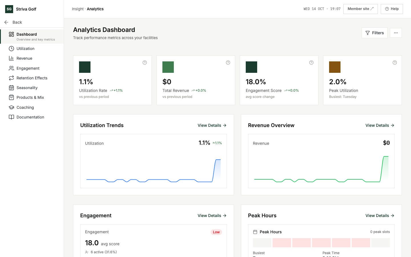Select Coaching in the sidebar
The width and height of the screenshot is (411, 257).
(x=32, y=107)
